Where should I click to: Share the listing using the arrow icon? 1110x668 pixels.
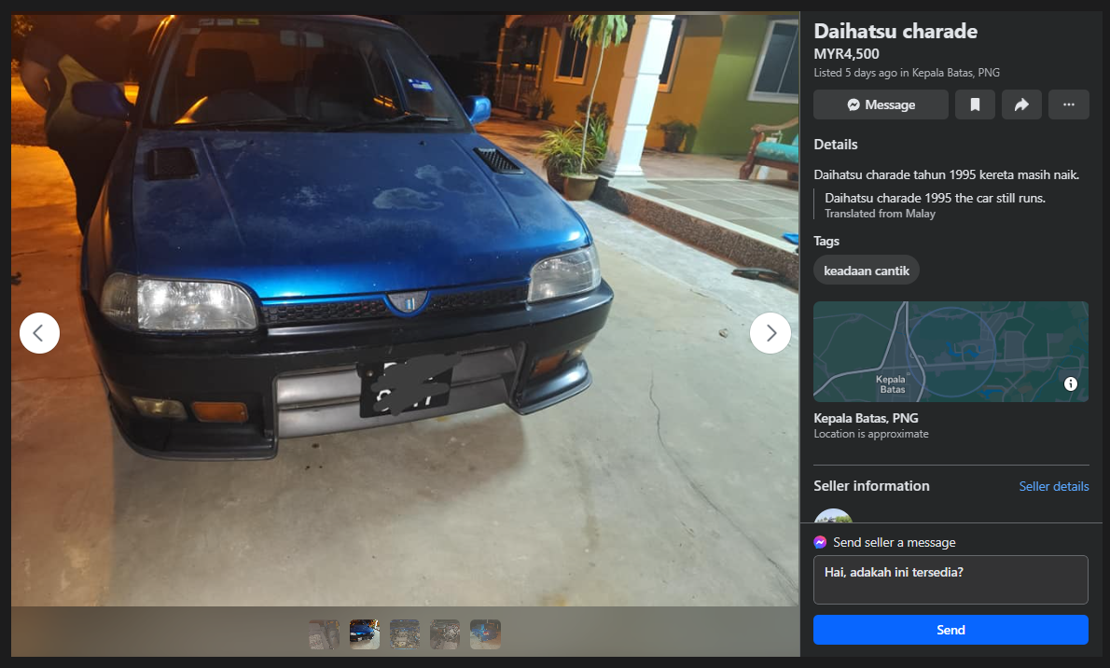(x=1021, y=104)
